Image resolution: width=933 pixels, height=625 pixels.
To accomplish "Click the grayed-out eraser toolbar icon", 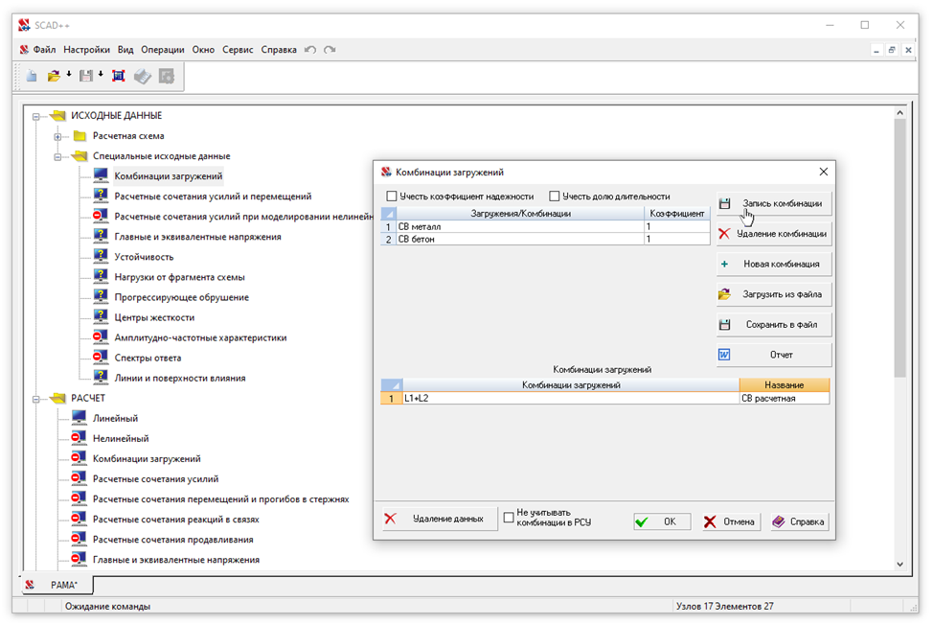I will click(x=142, y=76).
